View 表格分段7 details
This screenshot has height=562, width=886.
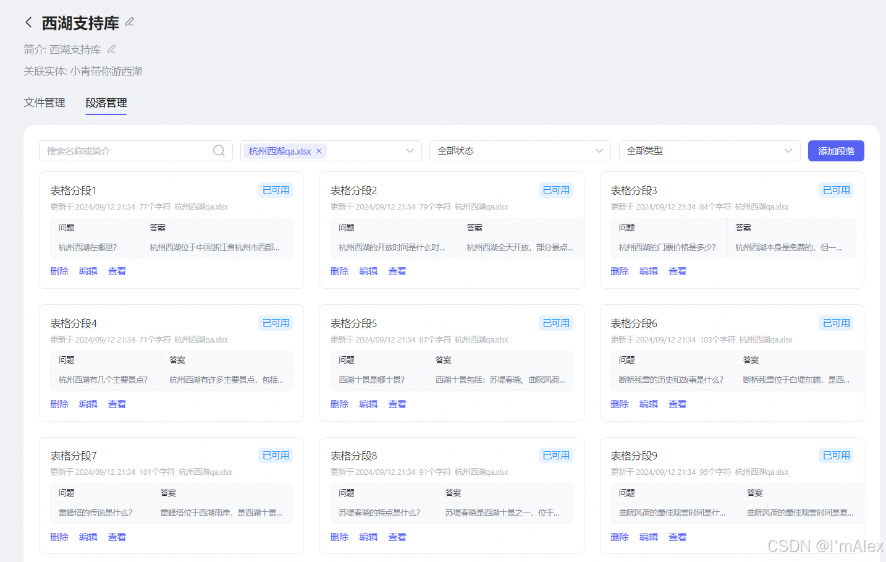point(117,537)
